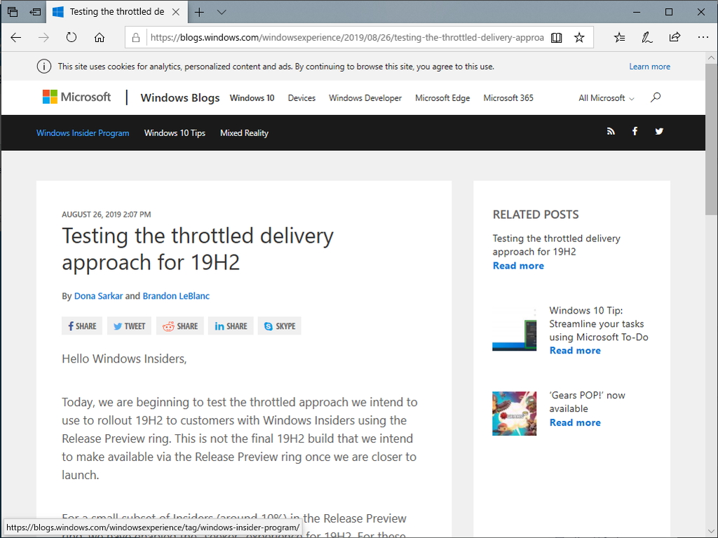
Task: Click cookie notice info icon
Action: tap(44, 67)
